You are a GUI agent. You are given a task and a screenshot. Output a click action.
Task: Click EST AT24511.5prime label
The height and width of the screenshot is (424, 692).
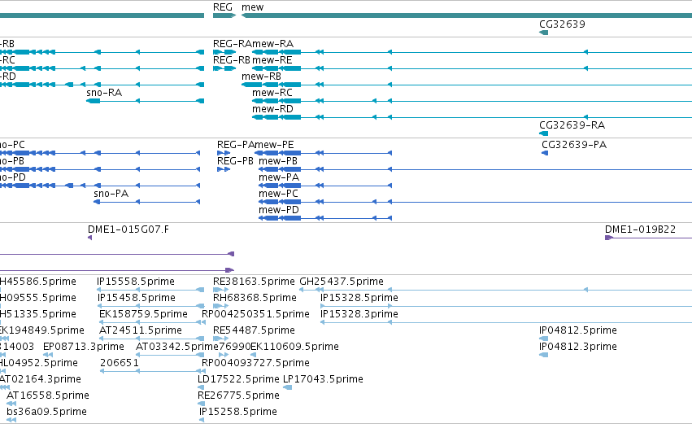pos(141,330)
